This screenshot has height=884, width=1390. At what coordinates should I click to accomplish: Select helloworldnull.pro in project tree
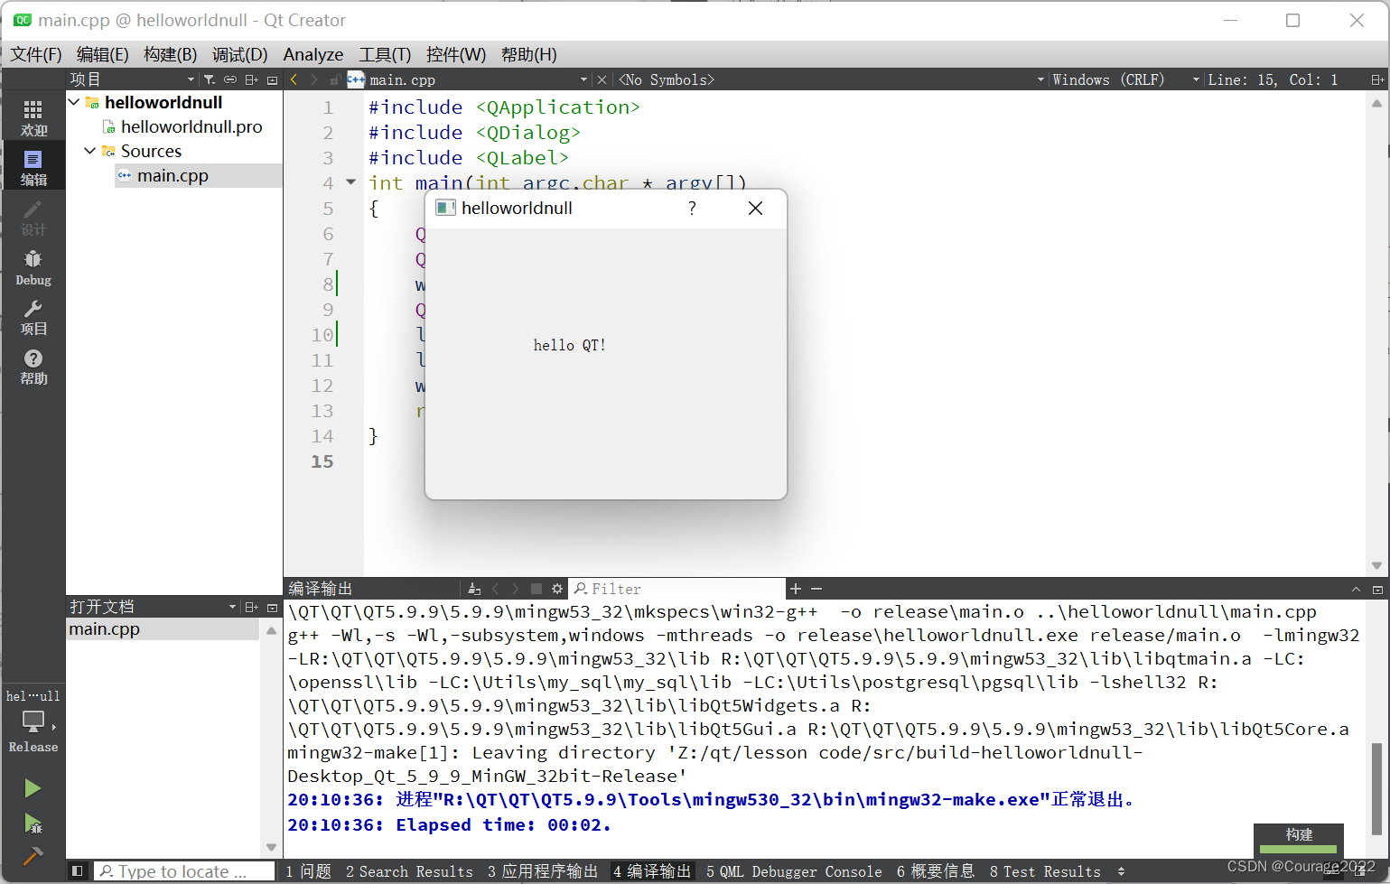coord(191,127)
